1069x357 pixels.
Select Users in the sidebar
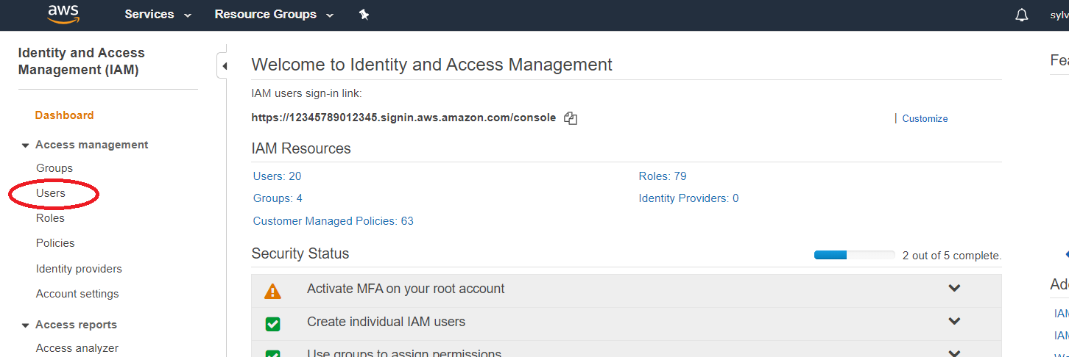51,193
